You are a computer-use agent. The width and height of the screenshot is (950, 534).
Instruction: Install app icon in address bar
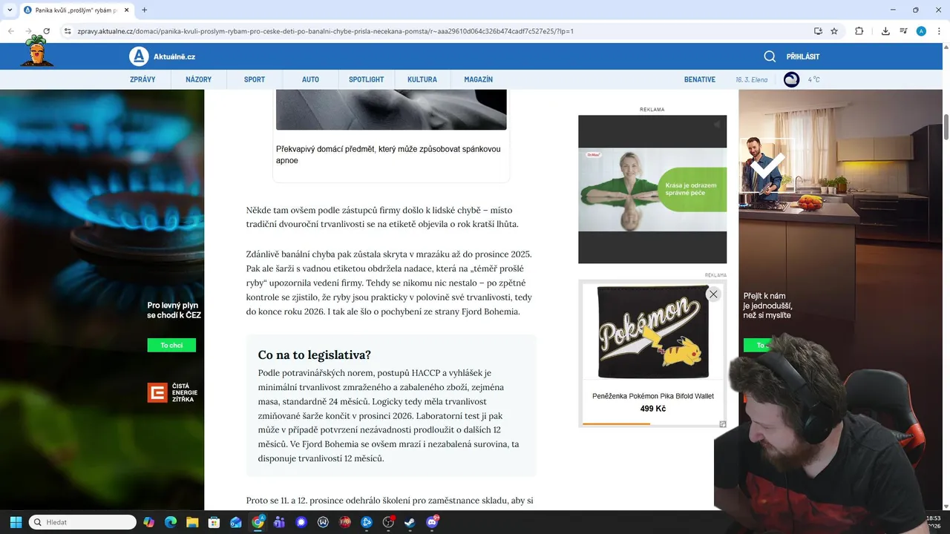pos(818,31)
